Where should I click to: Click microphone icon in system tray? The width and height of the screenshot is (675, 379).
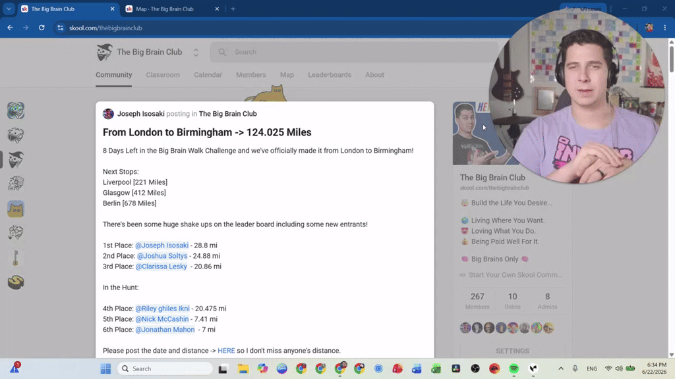point(575,368)
